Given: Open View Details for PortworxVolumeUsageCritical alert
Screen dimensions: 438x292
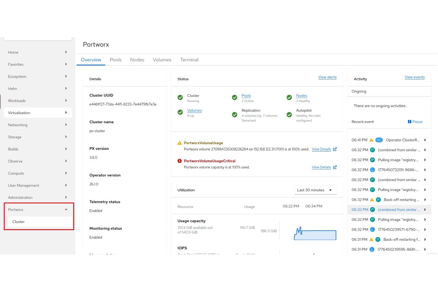Looking at the screenshot, I should coord(321,167).
